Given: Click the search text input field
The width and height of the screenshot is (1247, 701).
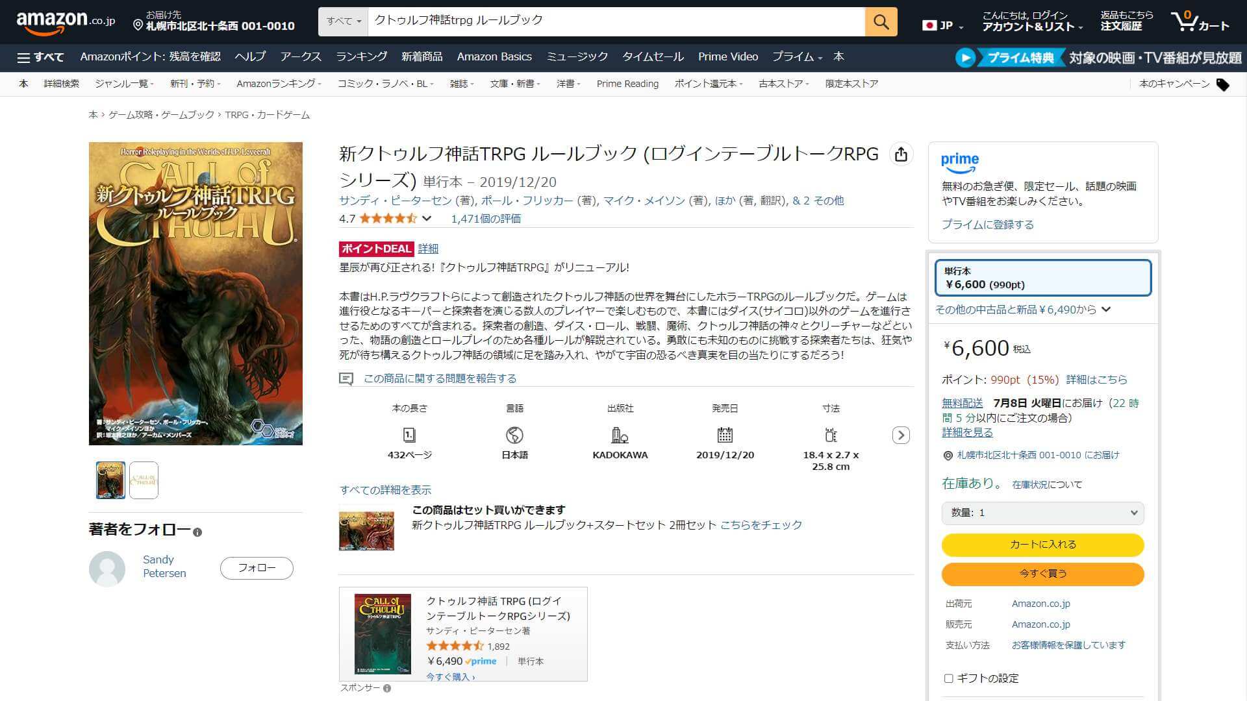Looking at the screenshot, I should click(x=616, y=21).
